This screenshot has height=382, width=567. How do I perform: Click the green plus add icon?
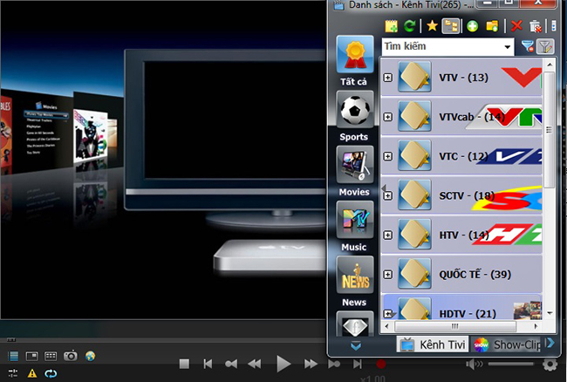tap(472, 26)
